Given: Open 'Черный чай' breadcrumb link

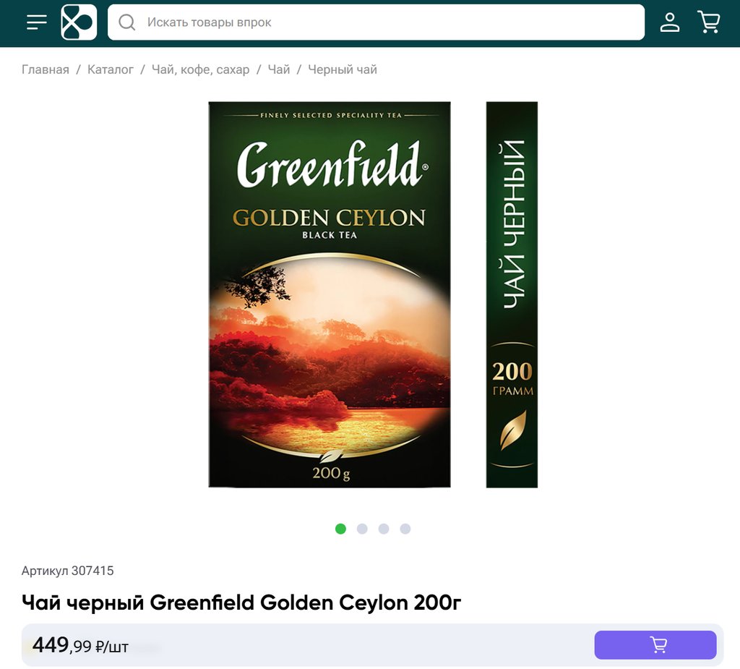Looking at the screenshot, I should pos(343,69).
